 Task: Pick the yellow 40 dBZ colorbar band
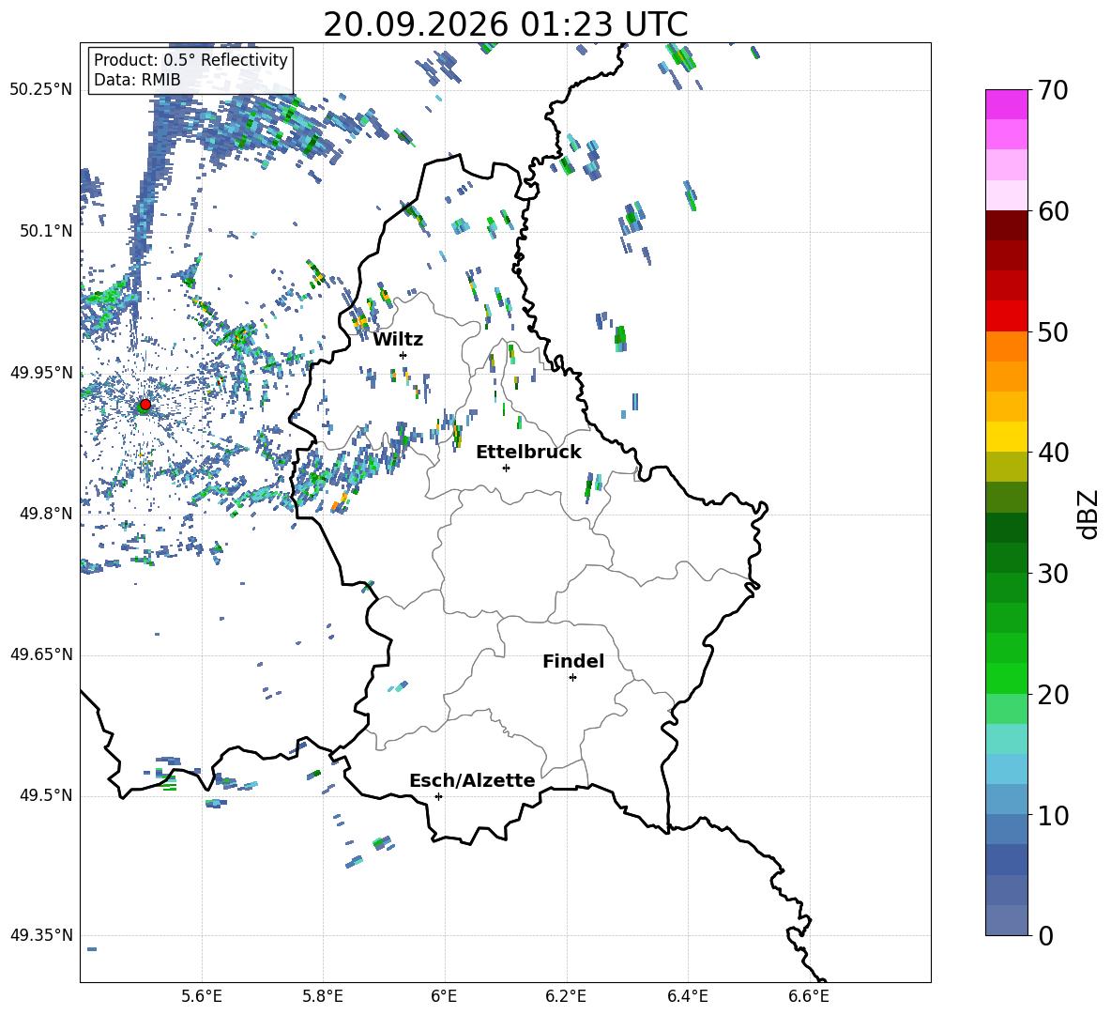click(x=1006, y=437)
